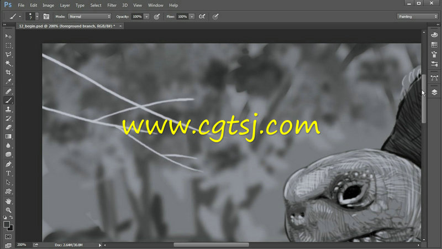Enable airbrush-style build-up
442x249 pixels.
202,17
